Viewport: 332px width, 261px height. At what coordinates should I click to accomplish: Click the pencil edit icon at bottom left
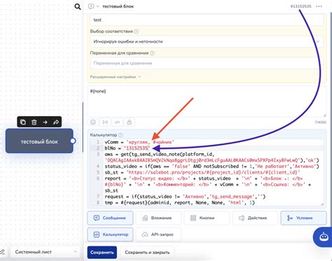pos(2,252)
